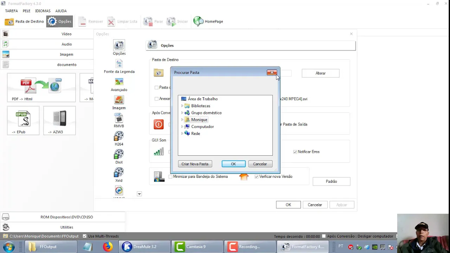
Task: Click Cancelar in Procurar Pasta dialog
Action: pos(260,164)
